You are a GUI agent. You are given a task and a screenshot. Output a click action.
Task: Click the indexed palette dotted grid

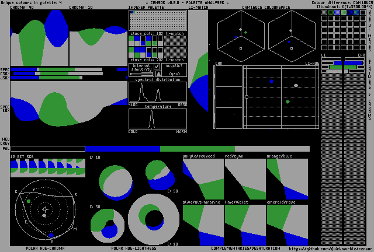pos(158,22)
